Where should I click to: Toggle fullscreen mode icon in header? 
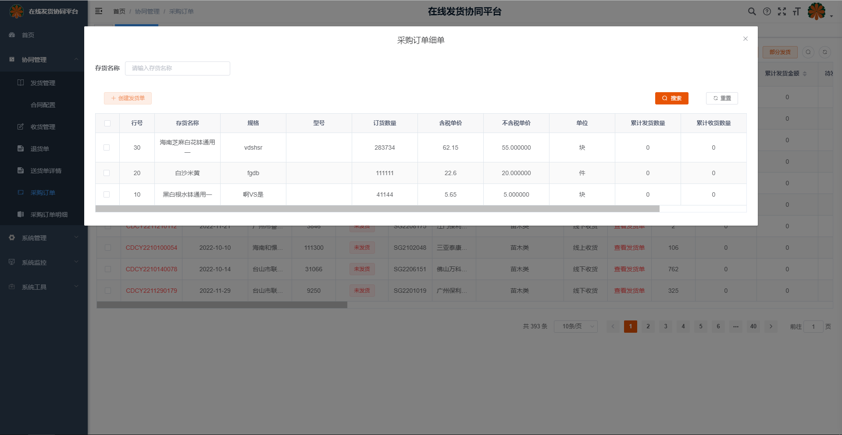(x=781, y=12)
